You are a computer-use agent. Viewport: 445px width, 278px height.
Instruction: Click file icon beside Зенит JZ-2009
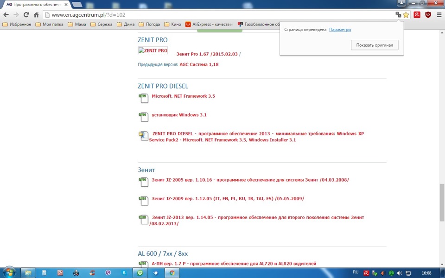click(x=144, y=201)
